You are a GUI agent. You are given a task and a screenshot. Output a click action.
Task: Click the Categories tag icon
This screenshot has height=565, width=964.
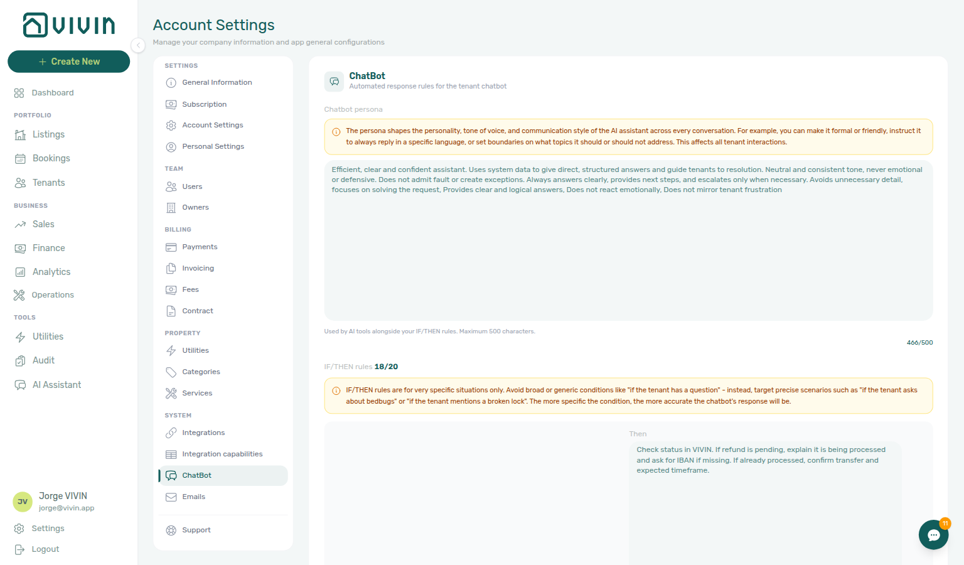tap(171, 372)
